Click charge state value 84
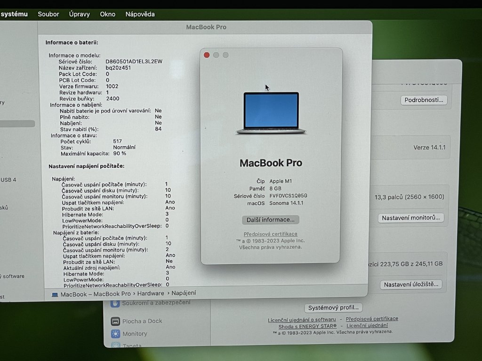482x361 pixels. [158, 129]
